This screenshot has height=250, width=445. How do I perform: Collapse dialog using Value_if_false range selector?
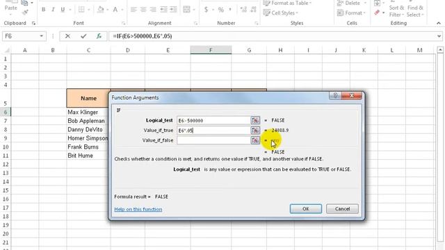pyautogui.click(x=255, y=140)
